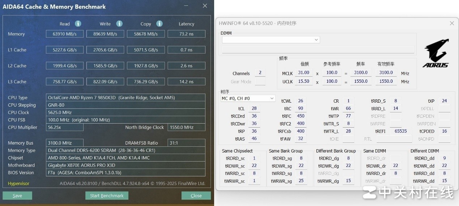
Task: Click the Memory Bus value 3100.0 MHz
Action: pyautogui.click(x=65, y=143)
